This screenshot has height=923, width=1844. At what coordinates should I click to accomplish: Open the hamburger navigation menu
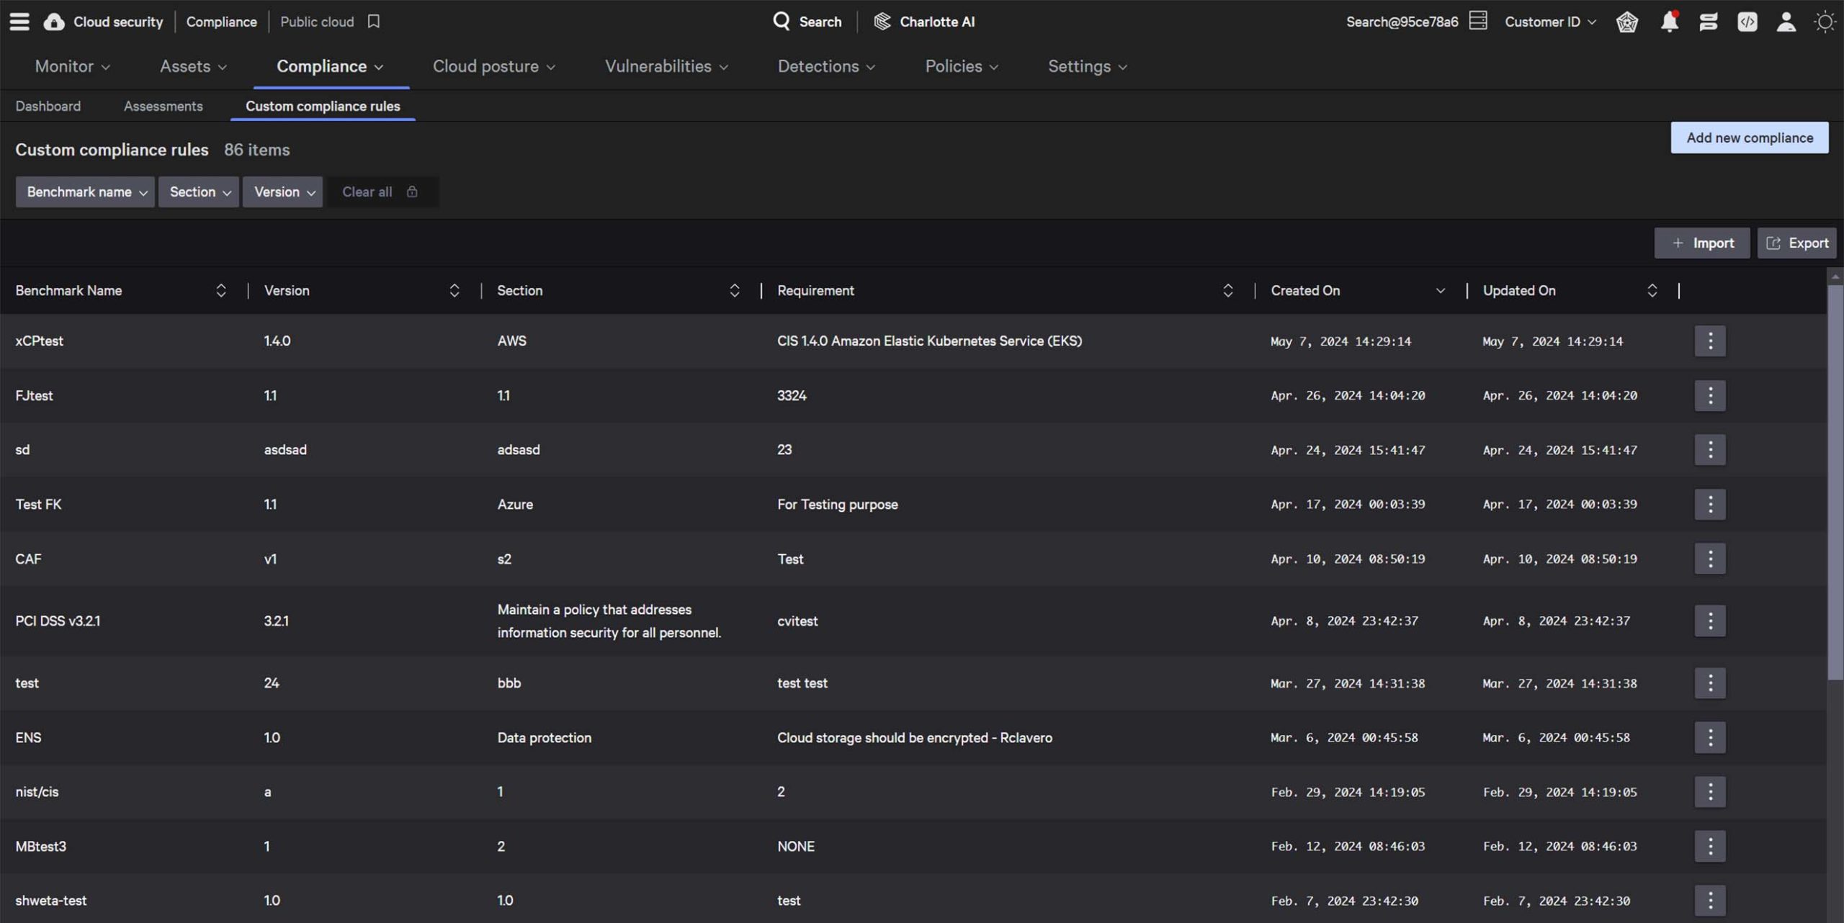[x=19, y=22]
